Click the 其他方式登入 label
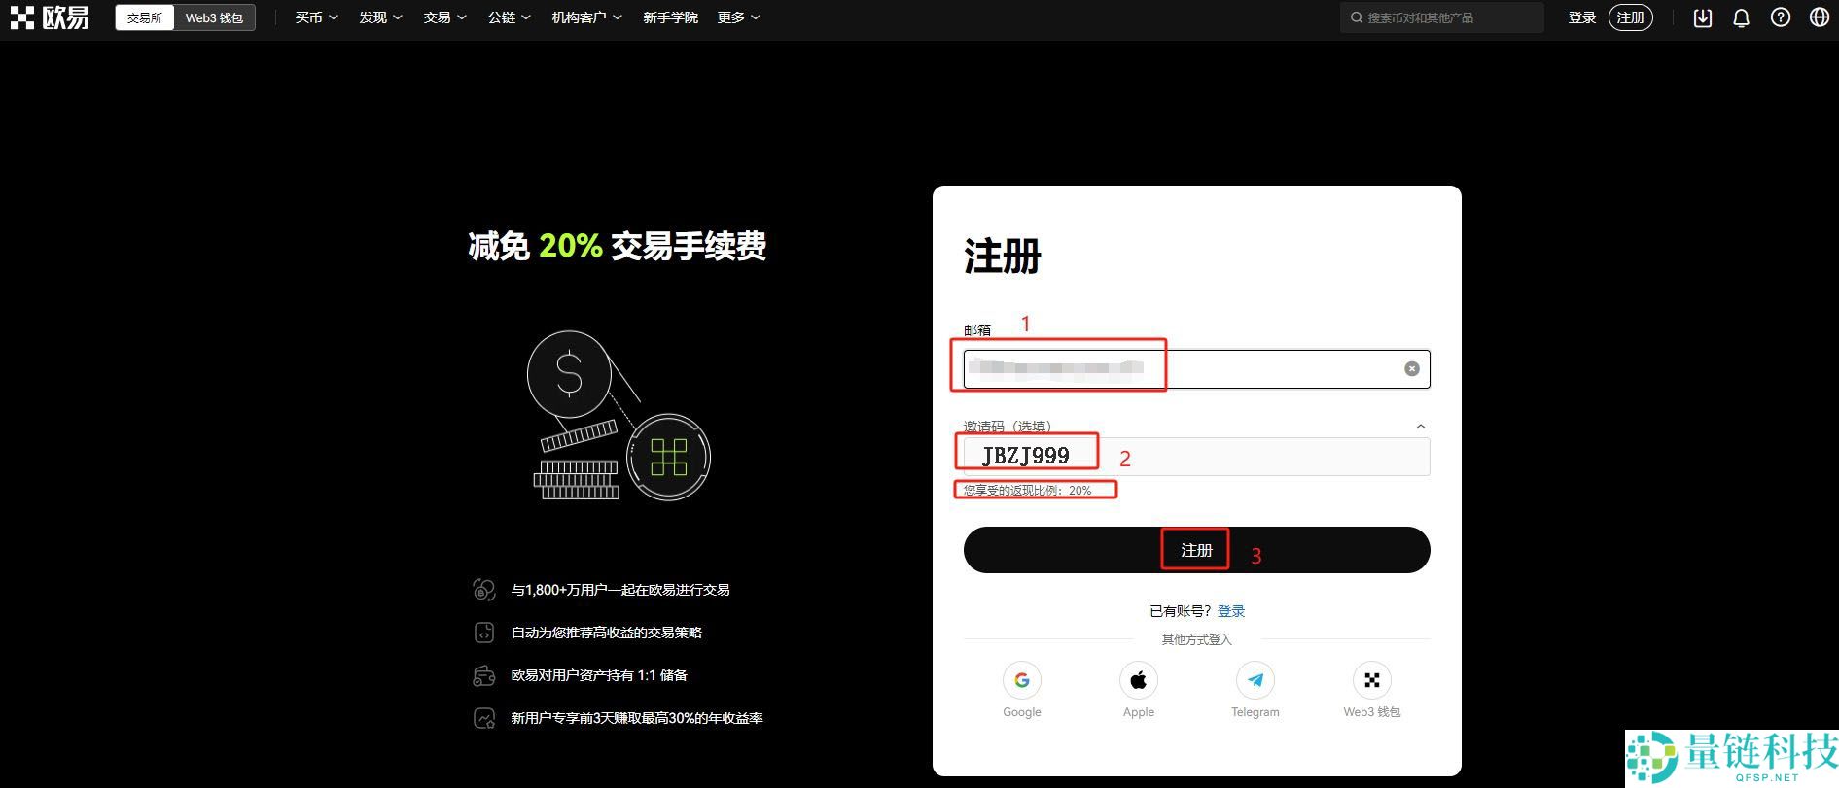 coord(1197,639)
